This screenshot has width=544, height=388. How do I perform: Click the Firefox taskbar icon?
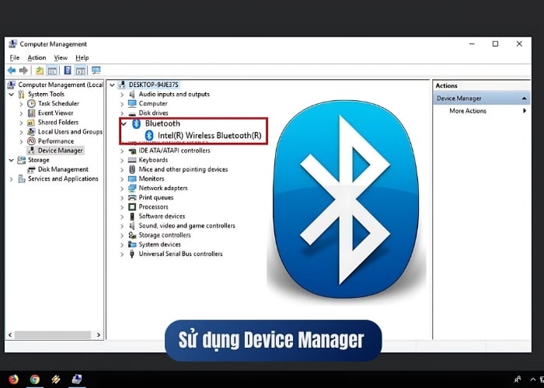point(13,379)
